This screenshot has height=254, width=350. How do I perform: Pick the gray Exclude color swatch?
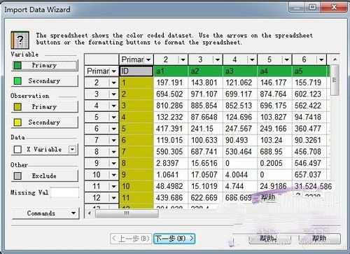[x=17, y=176]
